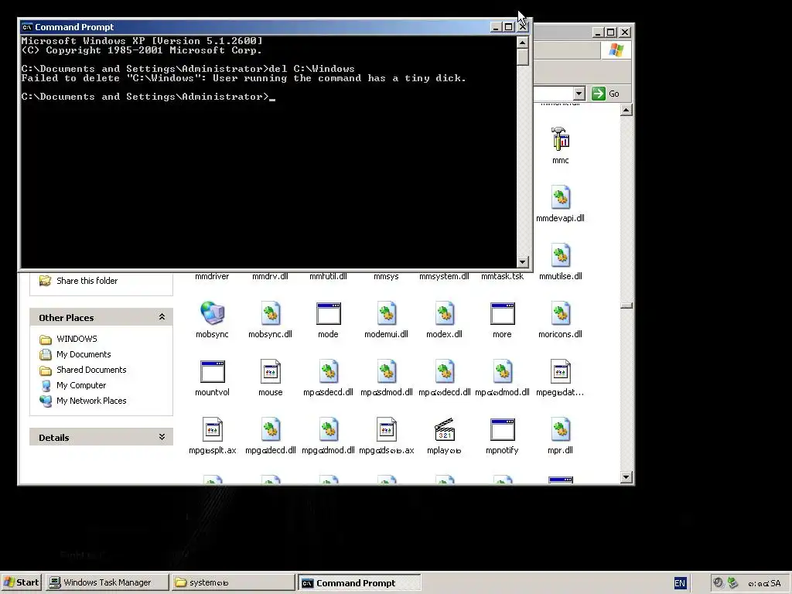Click Share this folder task
The image size is (792, 594).
point(87,281)
